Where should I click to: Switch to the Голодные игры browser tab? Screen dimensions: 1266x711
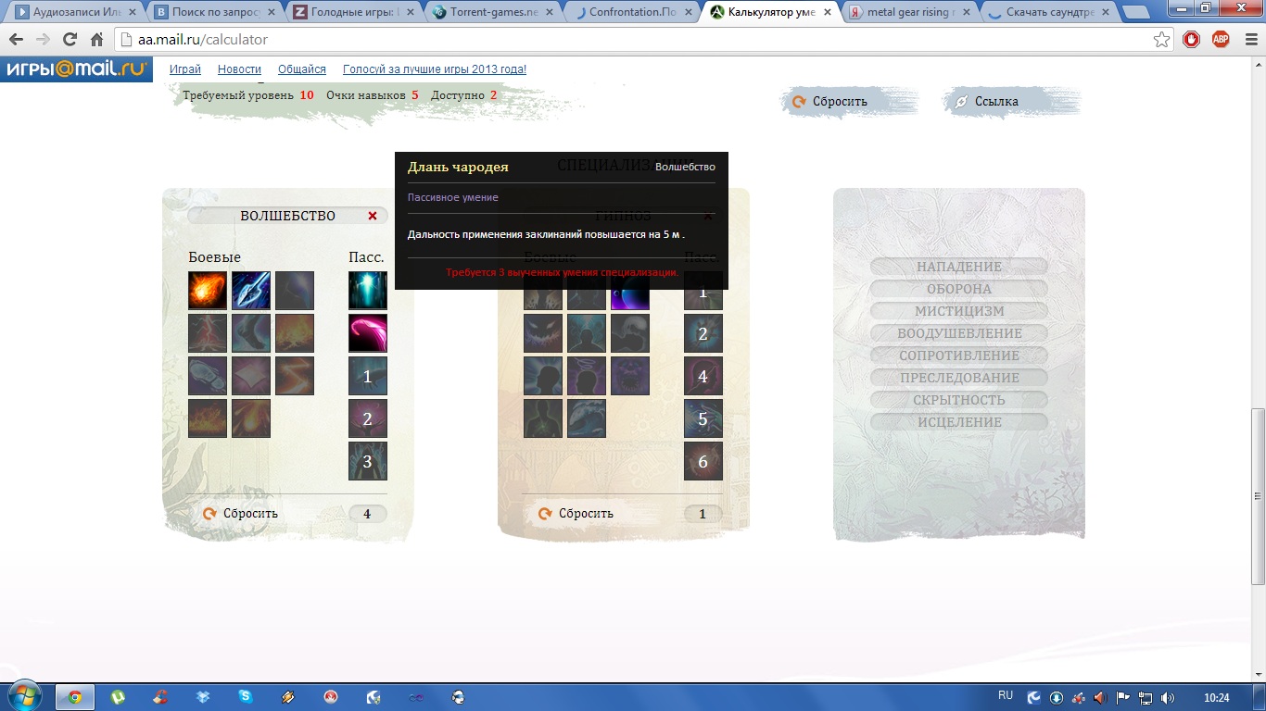click(352, 13)
